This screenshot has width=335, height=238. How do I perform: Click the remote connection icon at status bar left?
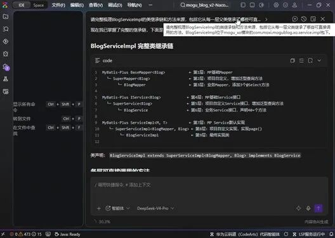3,234
